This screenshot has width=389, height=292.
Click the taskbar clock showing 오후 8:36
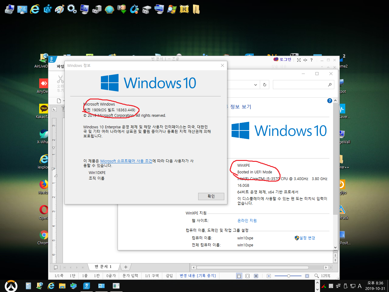(375, 286)
